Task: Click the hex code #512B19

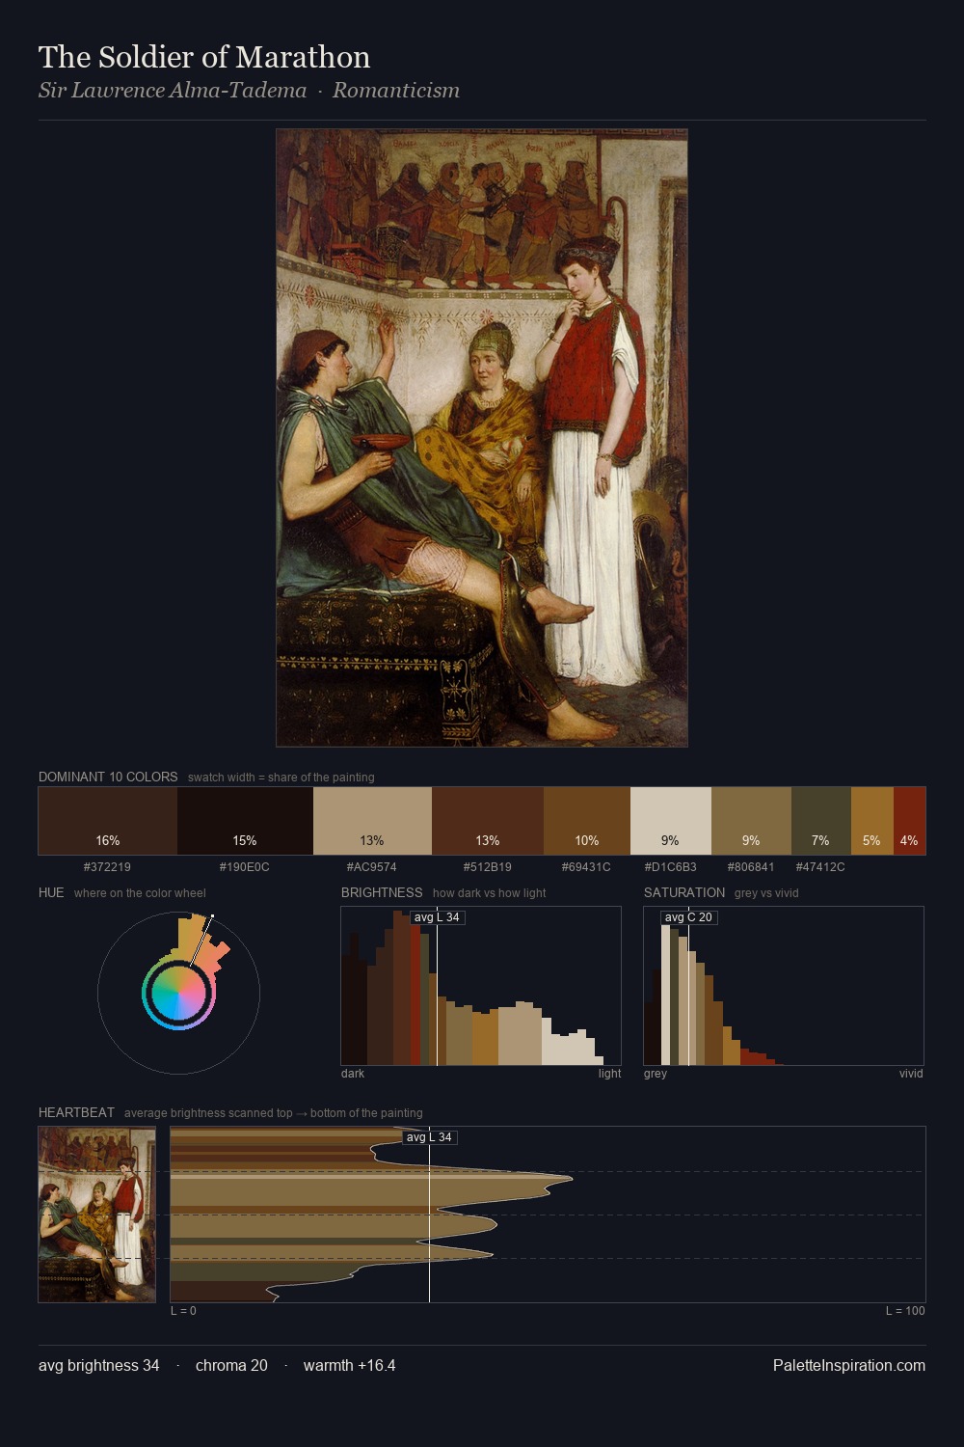Action: (488, 867)
